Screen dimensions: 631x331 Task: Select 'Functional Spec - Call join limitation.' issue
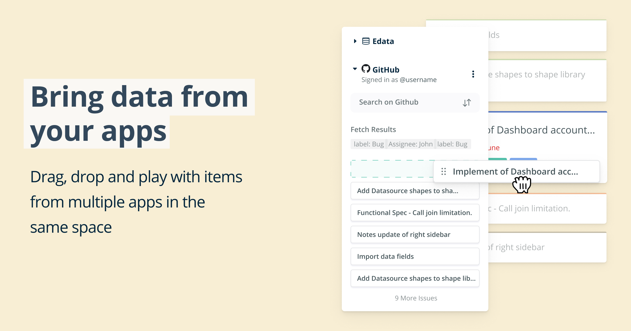pos(415,213)
